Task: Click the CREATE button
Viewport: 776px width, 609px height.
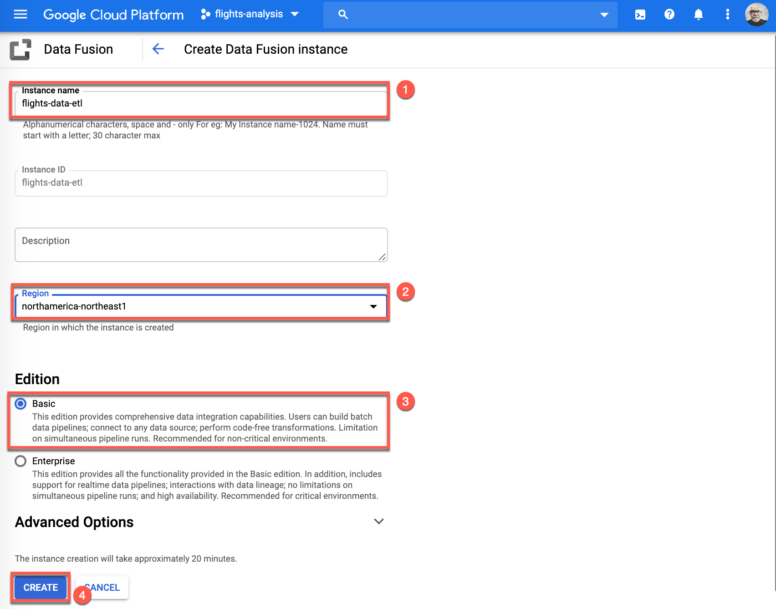Action: pyautogui.click(x=41, y=588)
